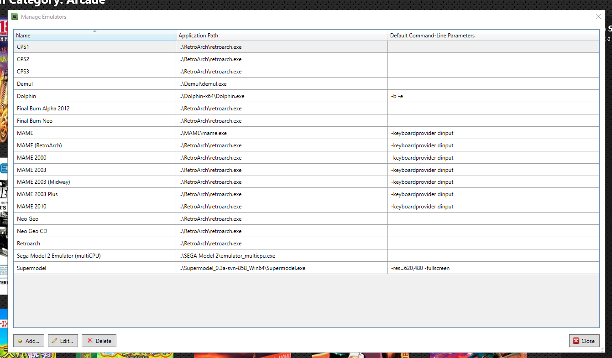The height and width of the screenshot is (358, 612).
Task: Click the Close button's red icon
Action: tap(576, 341)
